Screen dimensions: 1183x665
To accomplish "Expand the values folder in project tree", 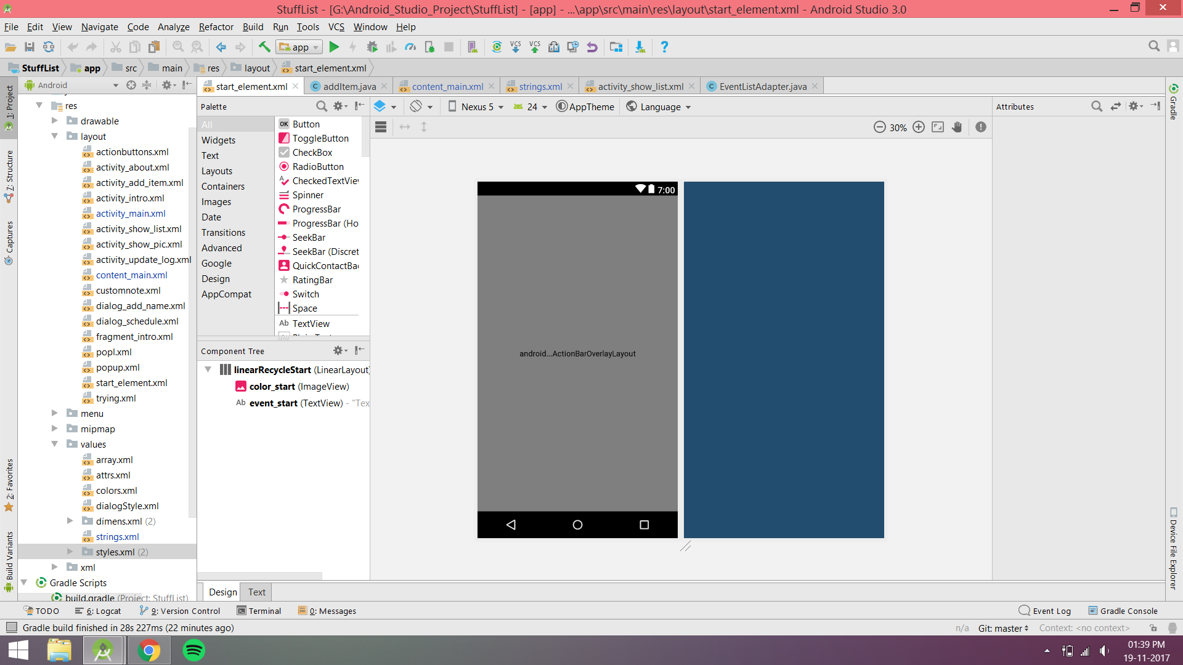I will tap(54, 443).
